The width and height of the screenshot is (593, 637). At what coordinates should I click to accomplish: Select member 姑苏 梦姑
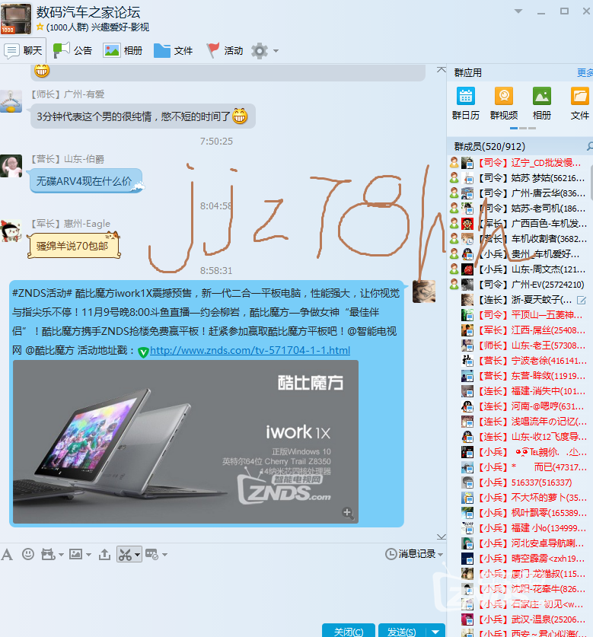(x=520, y=178)
